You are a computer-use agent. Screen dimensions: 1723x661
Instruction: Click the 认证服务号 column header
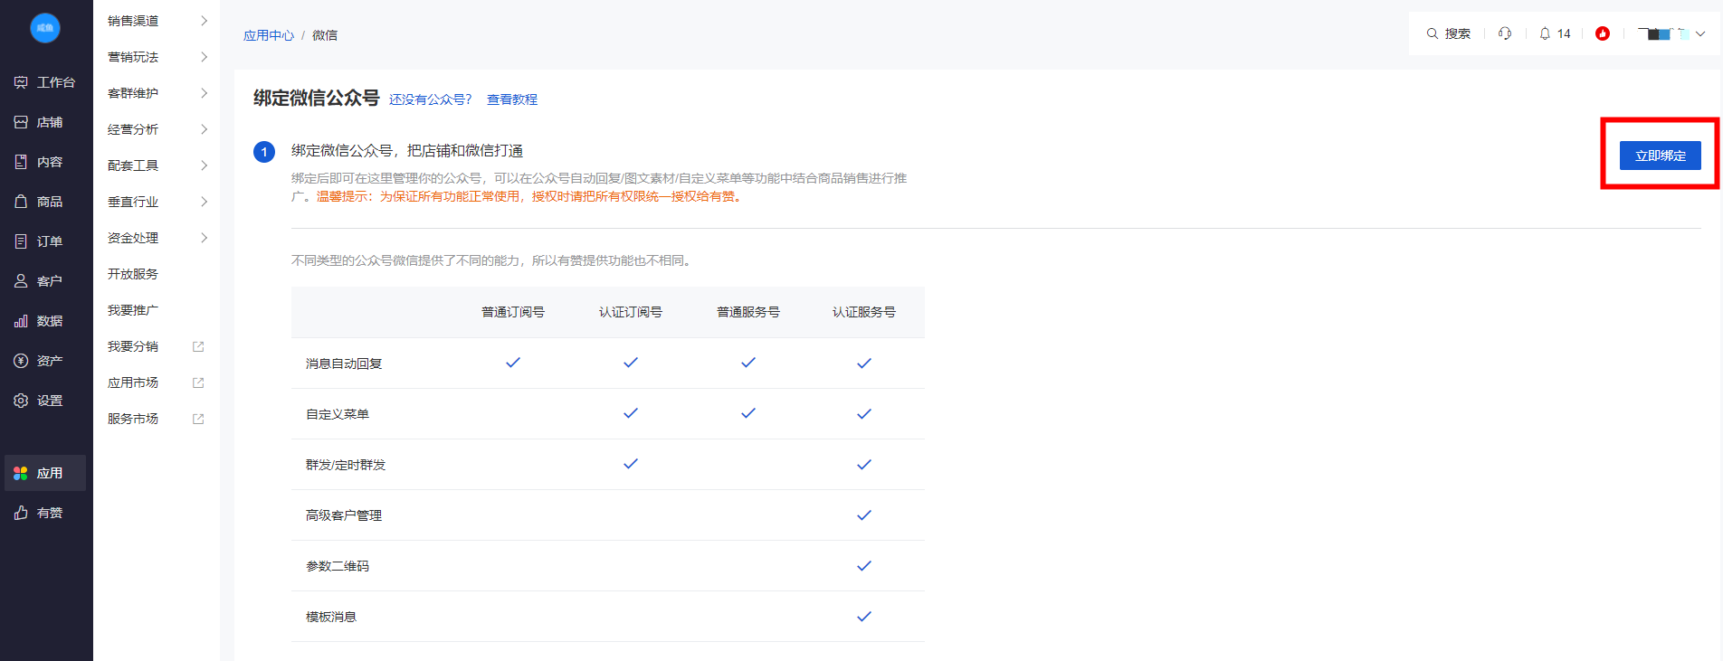(x=864, y=312)
